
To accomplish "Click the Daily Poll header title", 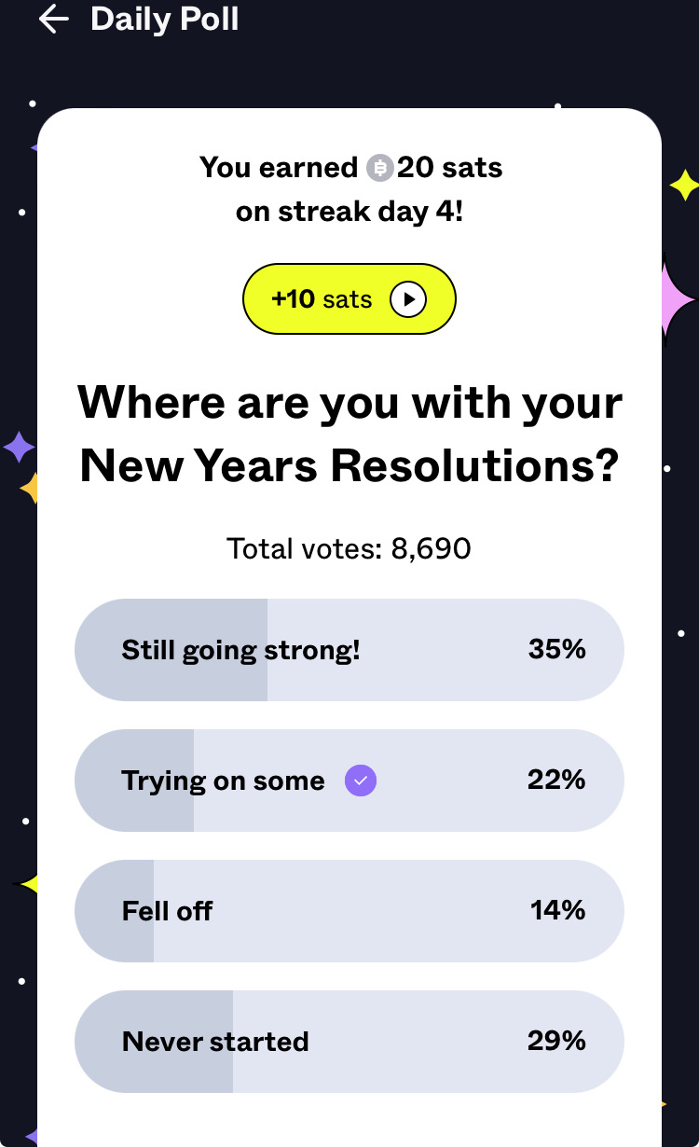I will [x=165, y=20].
